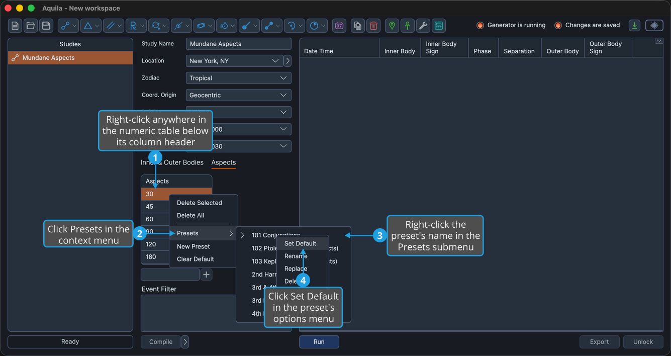Click the new aspect value input box
The height and width of the screenshot is (356, 671).
pos(170,275)
